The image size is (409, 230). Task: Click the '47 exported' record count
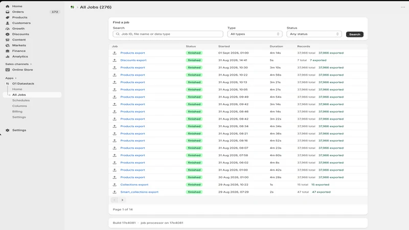(x=321, y=192)
